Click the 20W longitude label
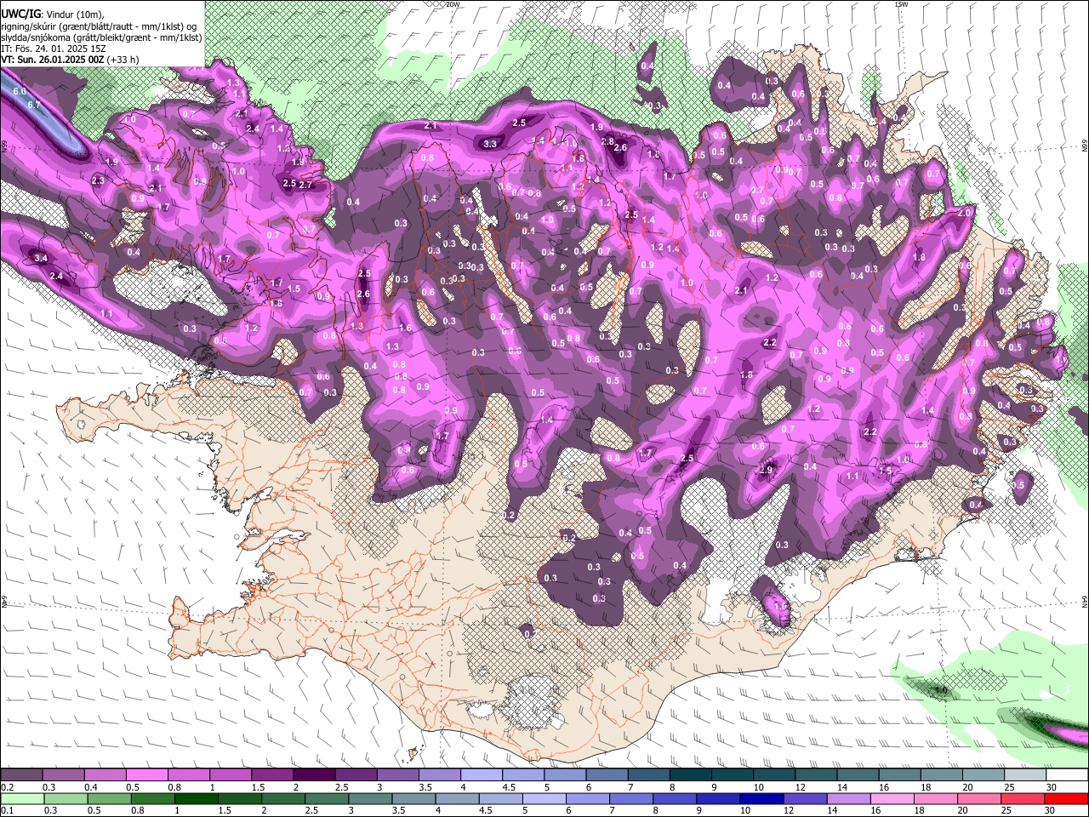Viewport: 1089px width, 817px height. click(453, 4)
